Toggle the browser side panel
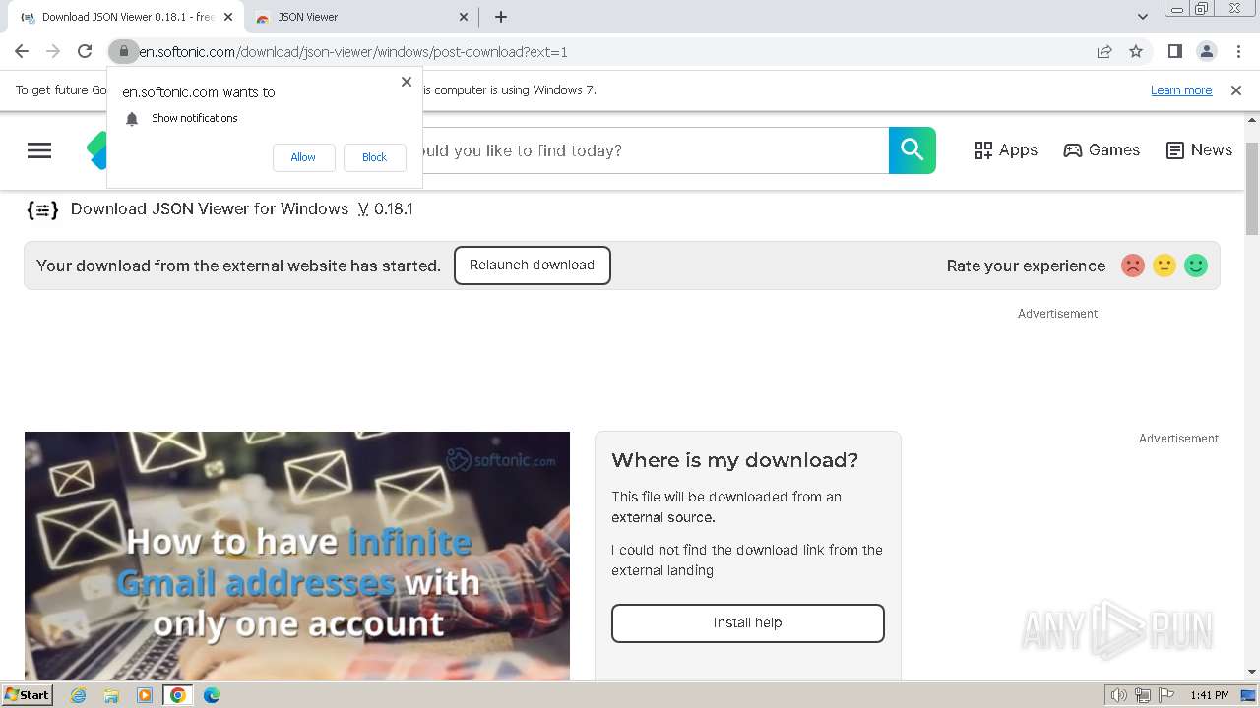Screen dimensions: 1260x708 click(1175, 52)
